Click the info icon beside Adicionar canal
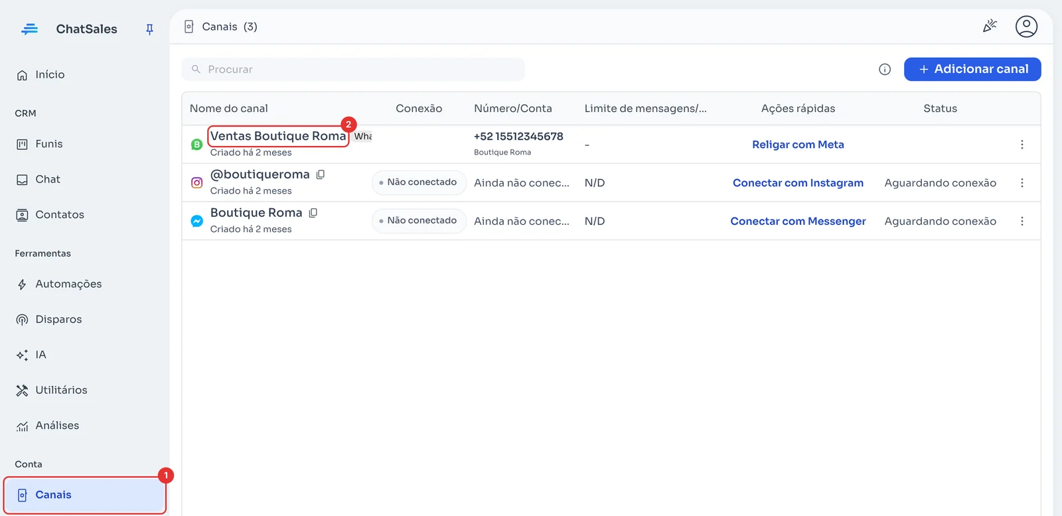This screenshot has height=516, width=1062. (x=885, y=69)
